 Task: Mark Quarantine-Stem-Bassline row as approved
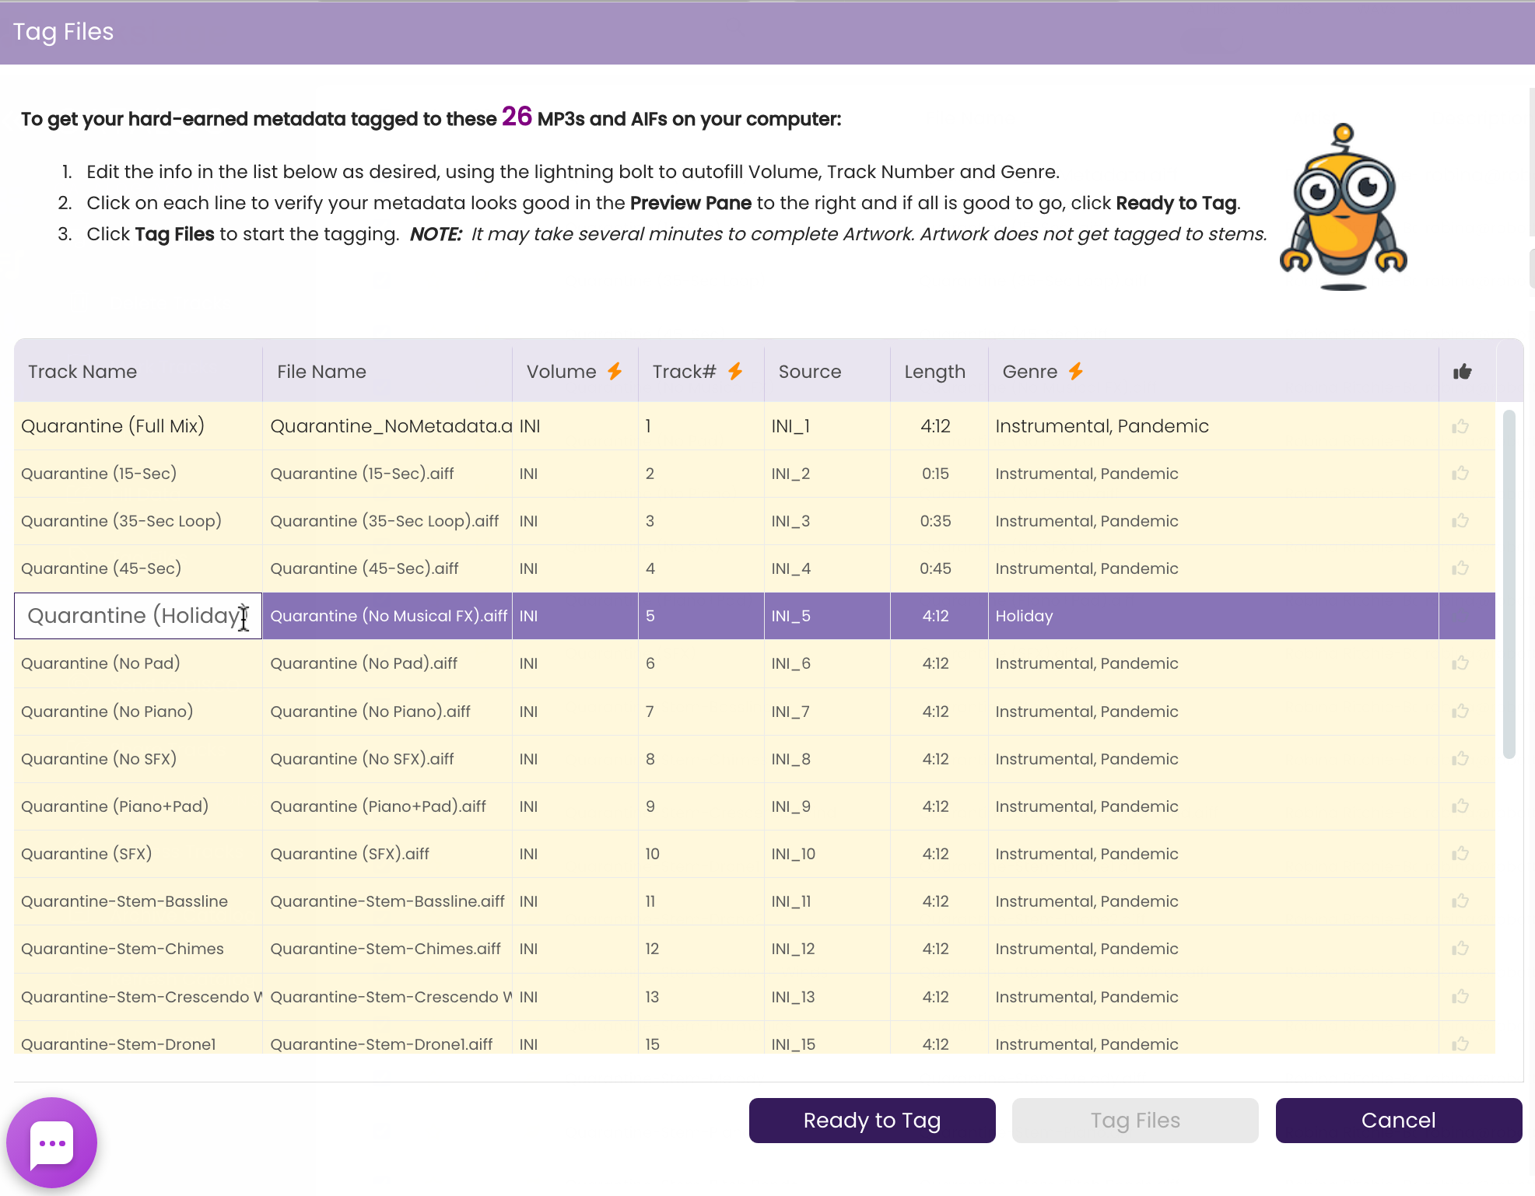coord(1460,901)
